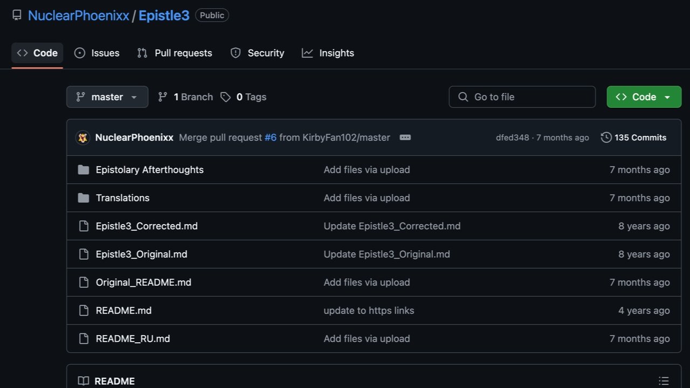Click file icon beside Original_README.md

84,282
